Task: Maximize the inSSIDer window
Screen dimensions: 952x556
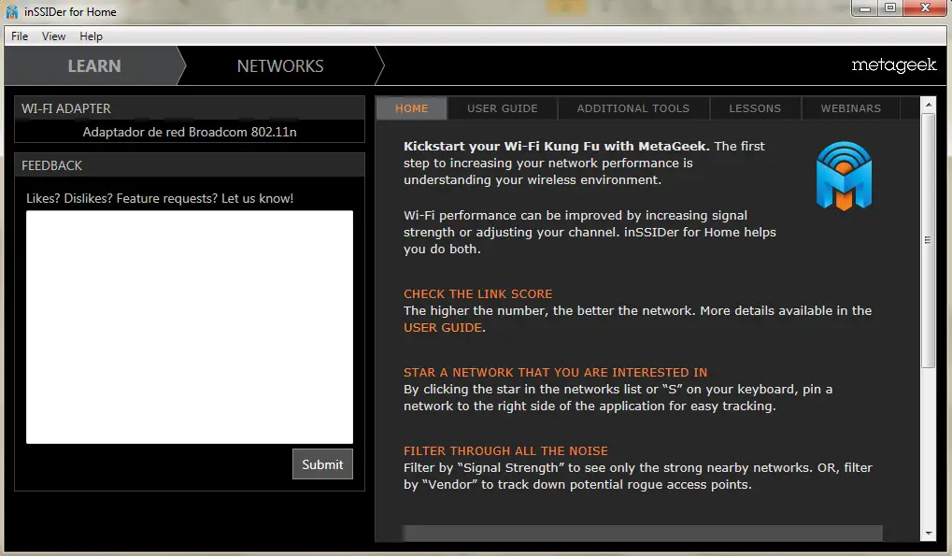Action: click(890, 8)
